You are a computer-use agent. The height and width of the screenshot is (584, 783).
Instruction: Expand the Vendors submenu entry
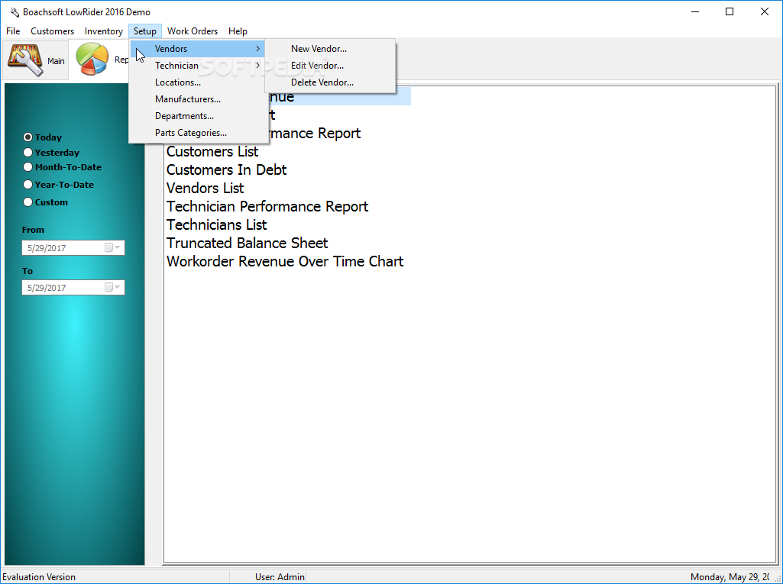tap(198, 48)
